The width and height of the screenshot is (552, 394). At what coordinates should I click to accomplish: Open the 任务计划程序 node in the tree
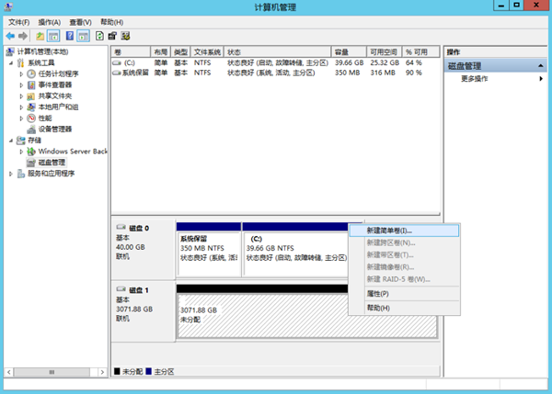click(x=58, y=73)
